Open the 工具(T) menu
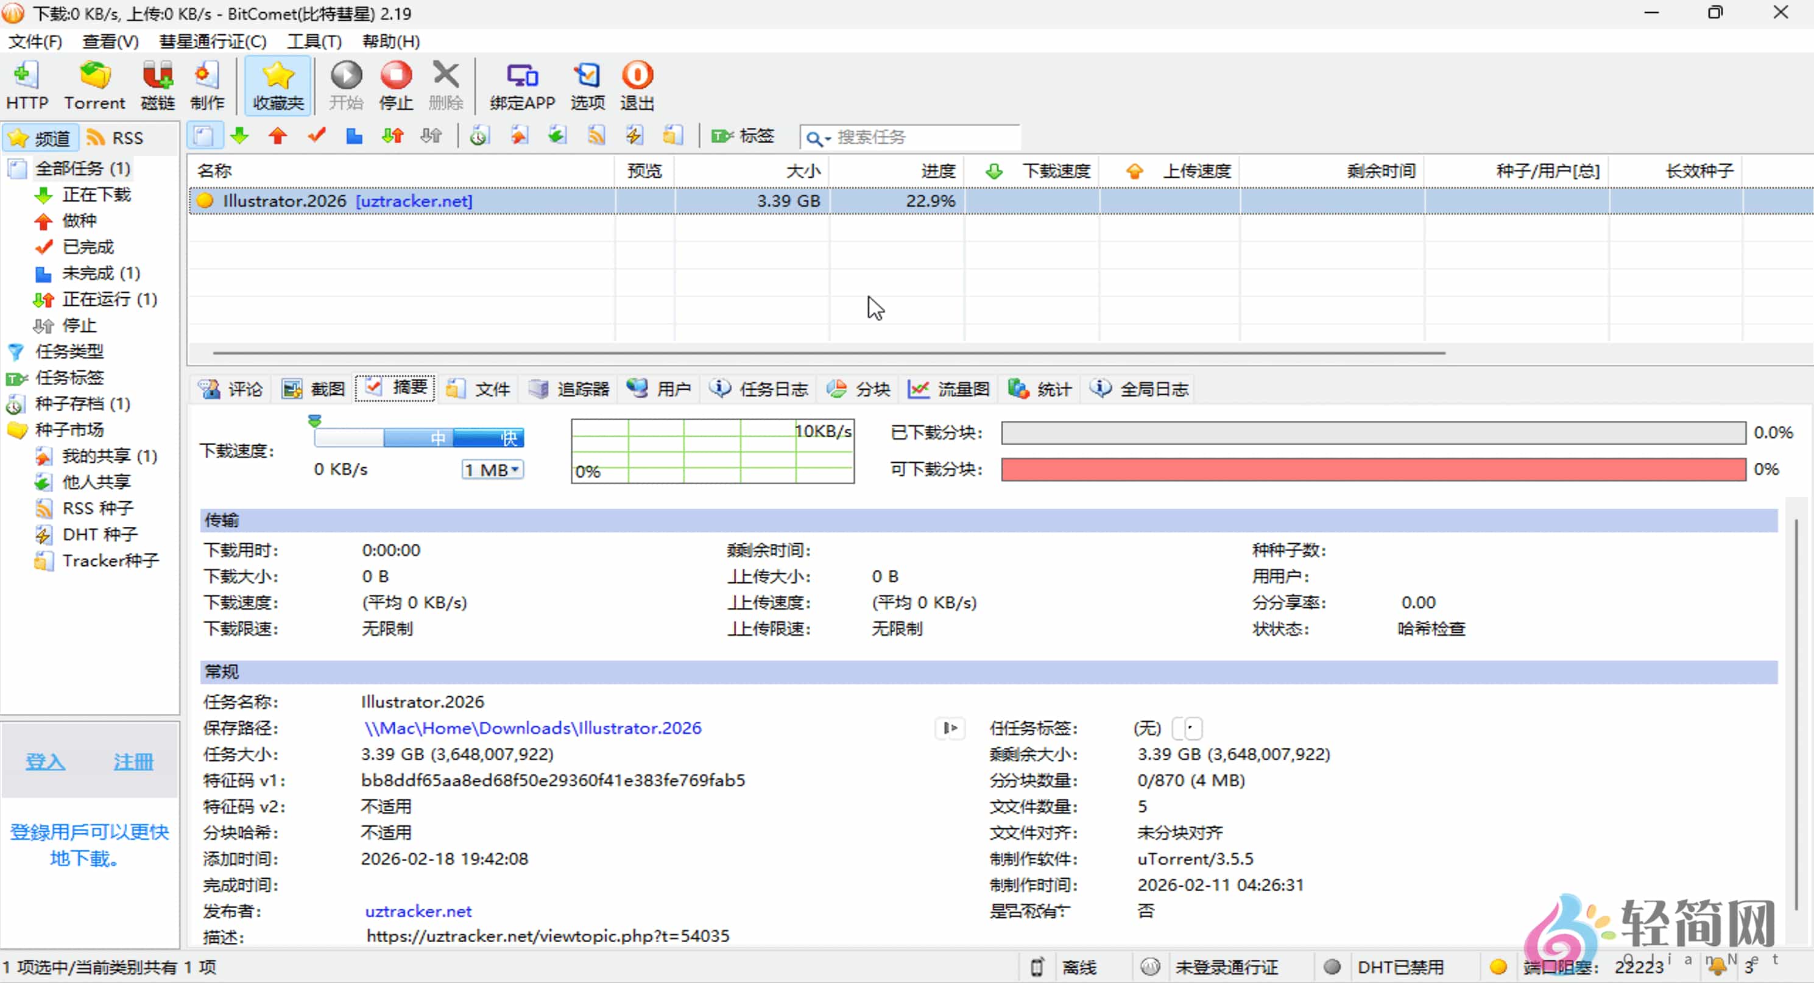The image size is (1814, 983). (312, 41)
